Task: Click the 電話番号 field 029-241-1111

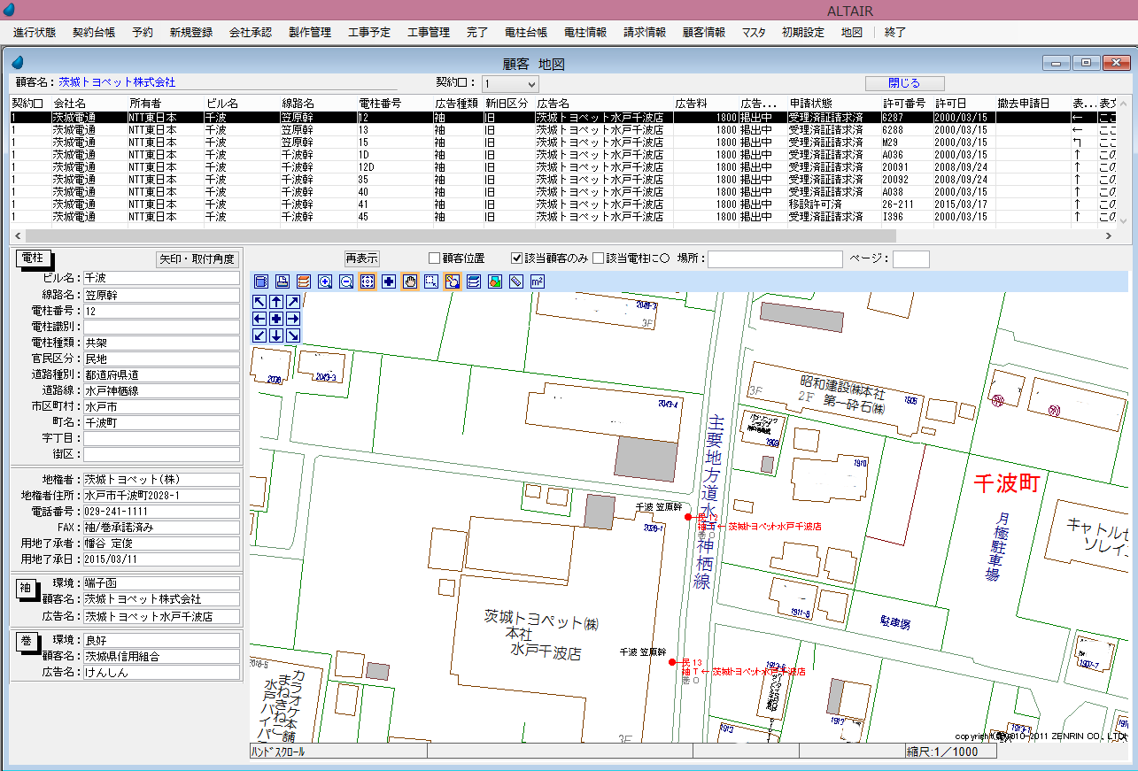Action: coord(161,512)
